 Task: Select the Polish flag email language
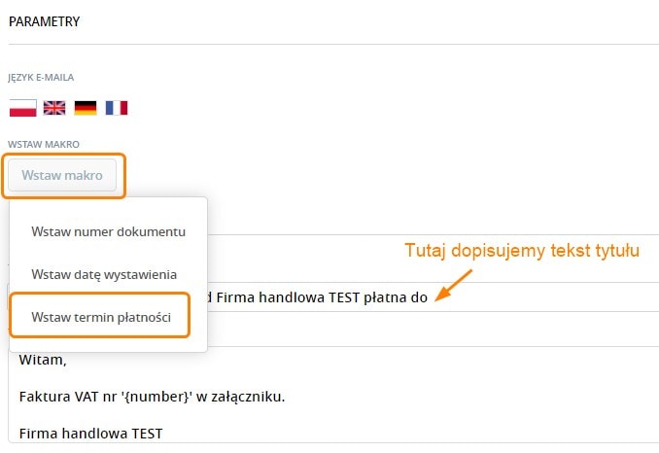point(22,107)
